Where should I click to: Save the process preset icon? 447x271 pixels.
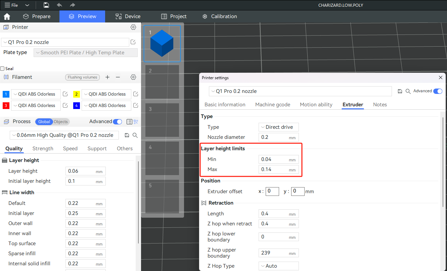pyautogui.click(x=127, y=135)
